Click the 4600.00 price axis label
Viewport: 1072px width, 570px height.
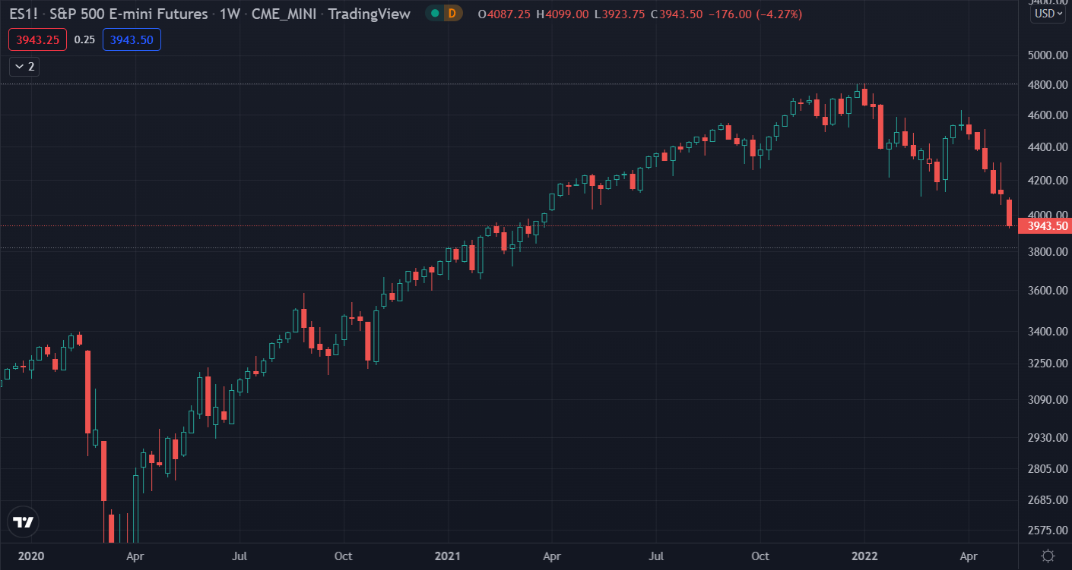[x=1048, y=115]
